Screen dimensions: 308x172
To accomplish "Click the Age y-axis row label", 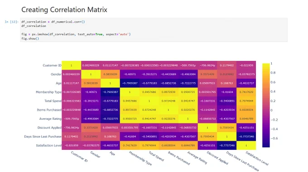I will 58,83.
